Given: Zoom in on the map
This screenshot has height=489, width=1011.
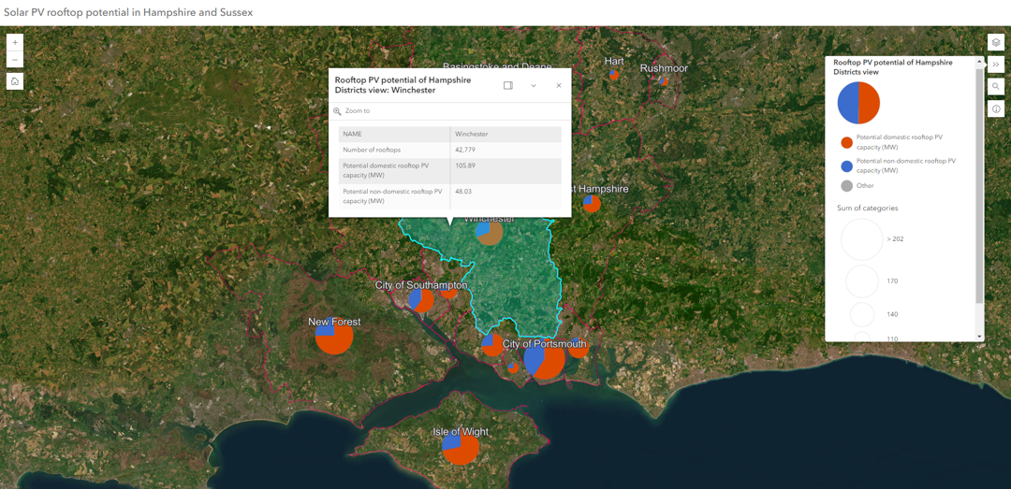Looking at the screenshot, I should coord(15,43).
